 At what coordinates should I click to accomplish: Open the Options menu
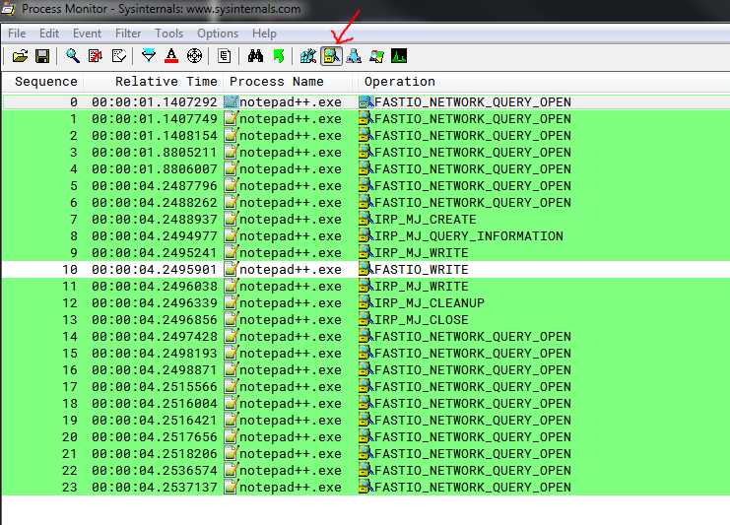tap(218, 33)
